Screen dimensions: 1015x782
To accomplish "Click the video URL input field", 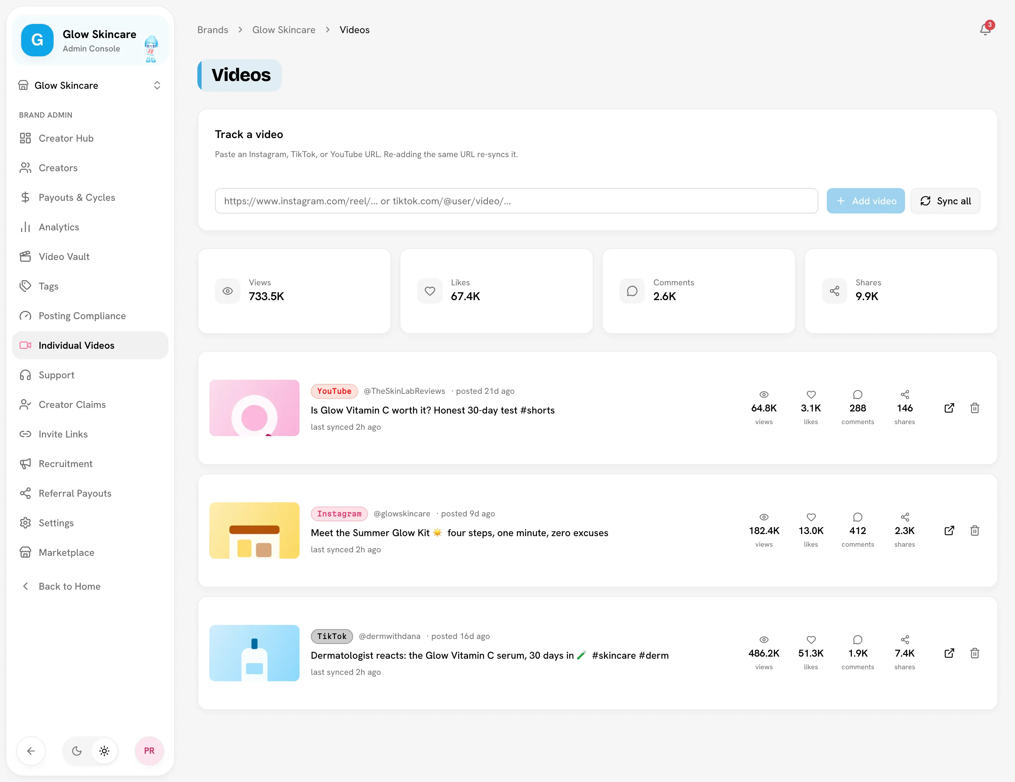I will (x=516, y=201).
